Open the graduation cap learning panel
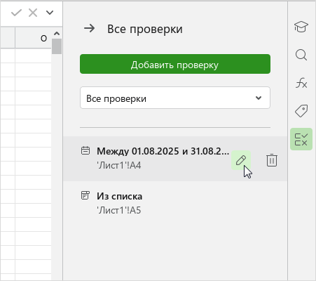The height and width of the screenshot is (281, 316). (301, 27)
